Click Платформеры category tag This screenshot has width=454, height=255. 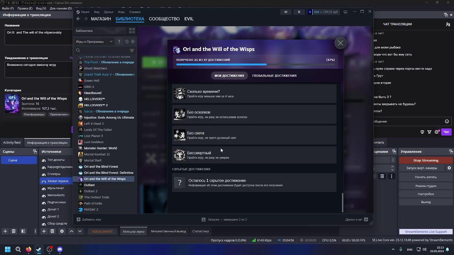coord(34,114)
